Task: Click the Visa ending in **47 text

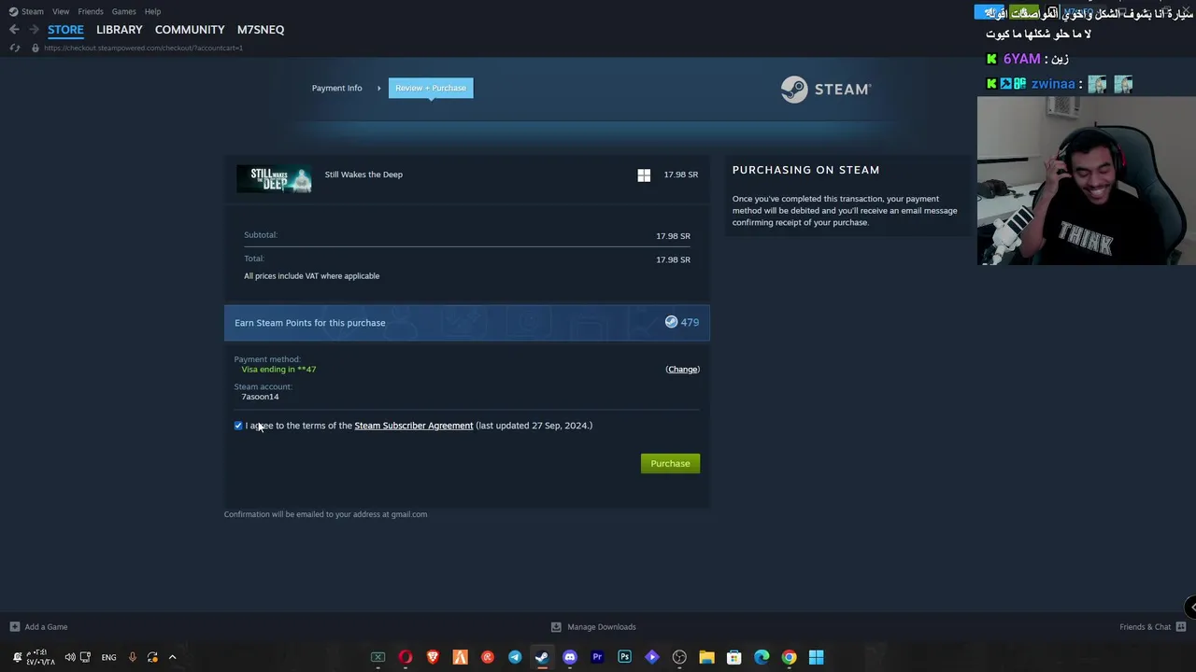Action: click(278, 370)
